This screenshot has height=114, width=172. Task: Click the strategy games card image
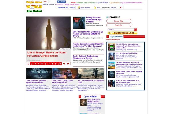(x=65, y=74)
